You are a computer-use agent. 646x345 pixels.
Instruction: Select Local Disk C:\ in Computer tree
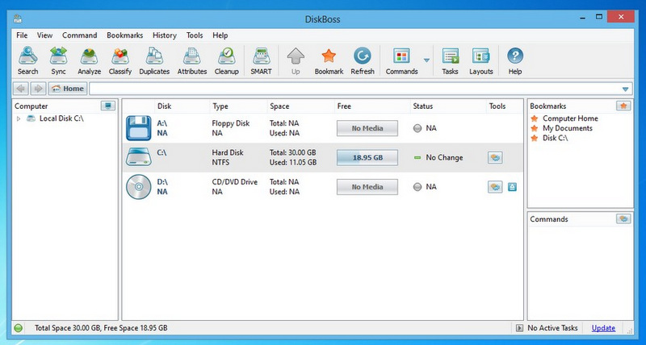coord(61,118)
